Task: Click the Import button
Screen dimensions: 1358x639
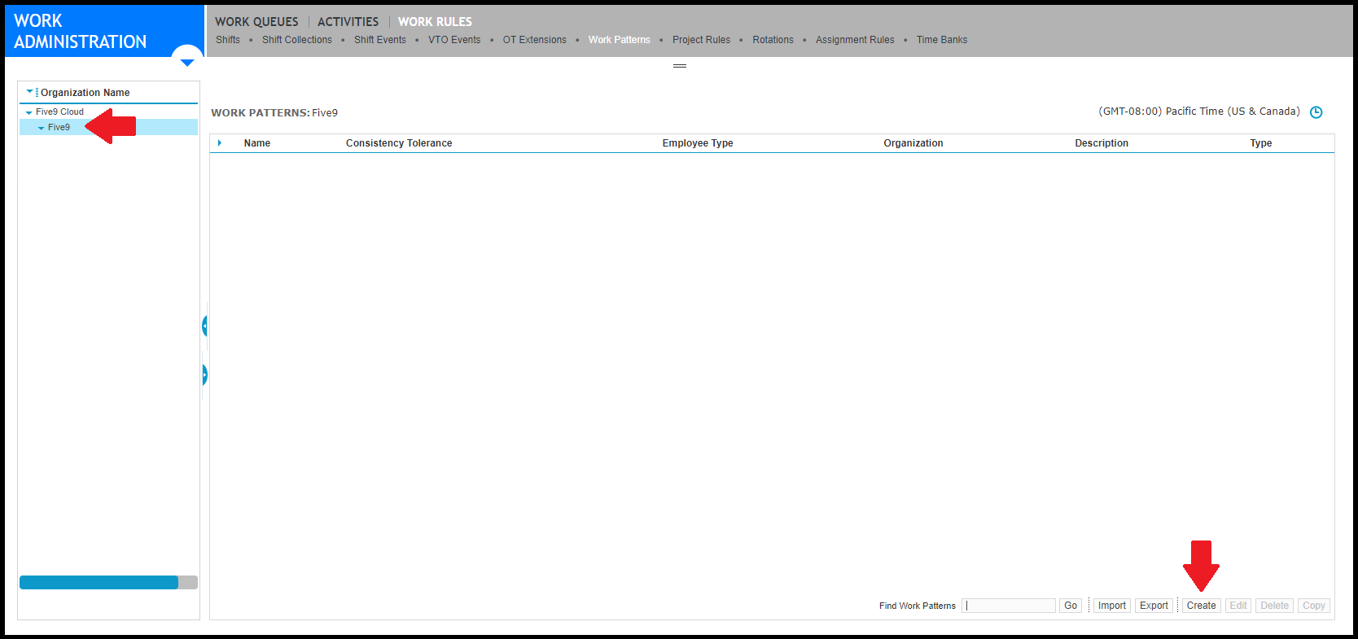Action: [1111, 606]
